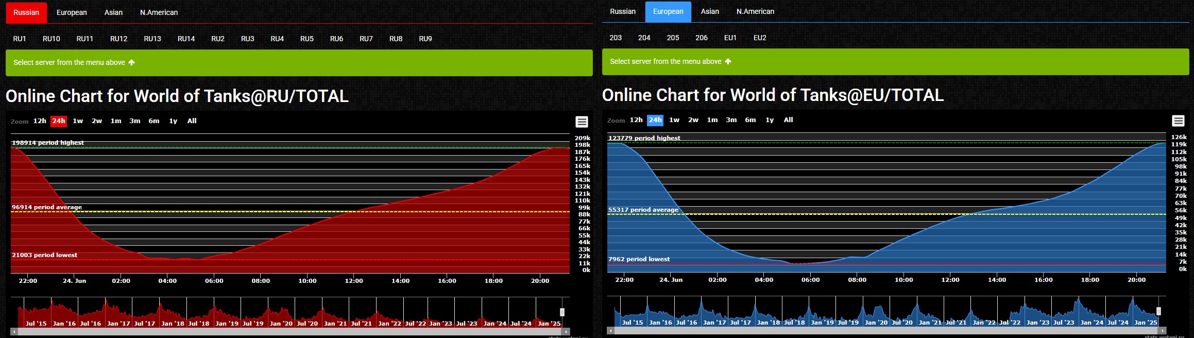Select the blue European tab in right panel
The height and width of the screenshot is (338, 1194).
click(668, 11)
